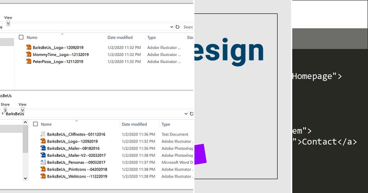Open the Share menu in the bottom window
The height and width of the screenshot is (193, 368).
5,104
